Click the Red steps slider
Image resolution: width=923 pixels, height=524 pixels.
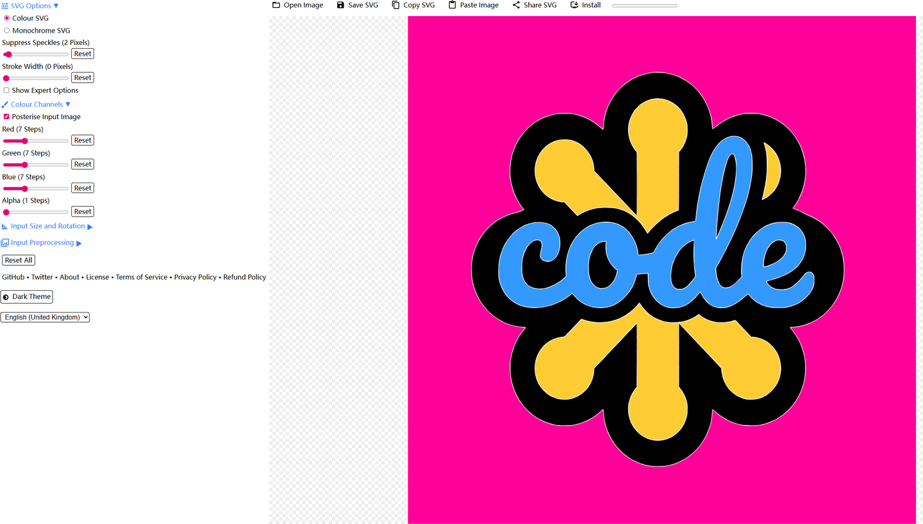pyautogui.click(x=35, y=141)
